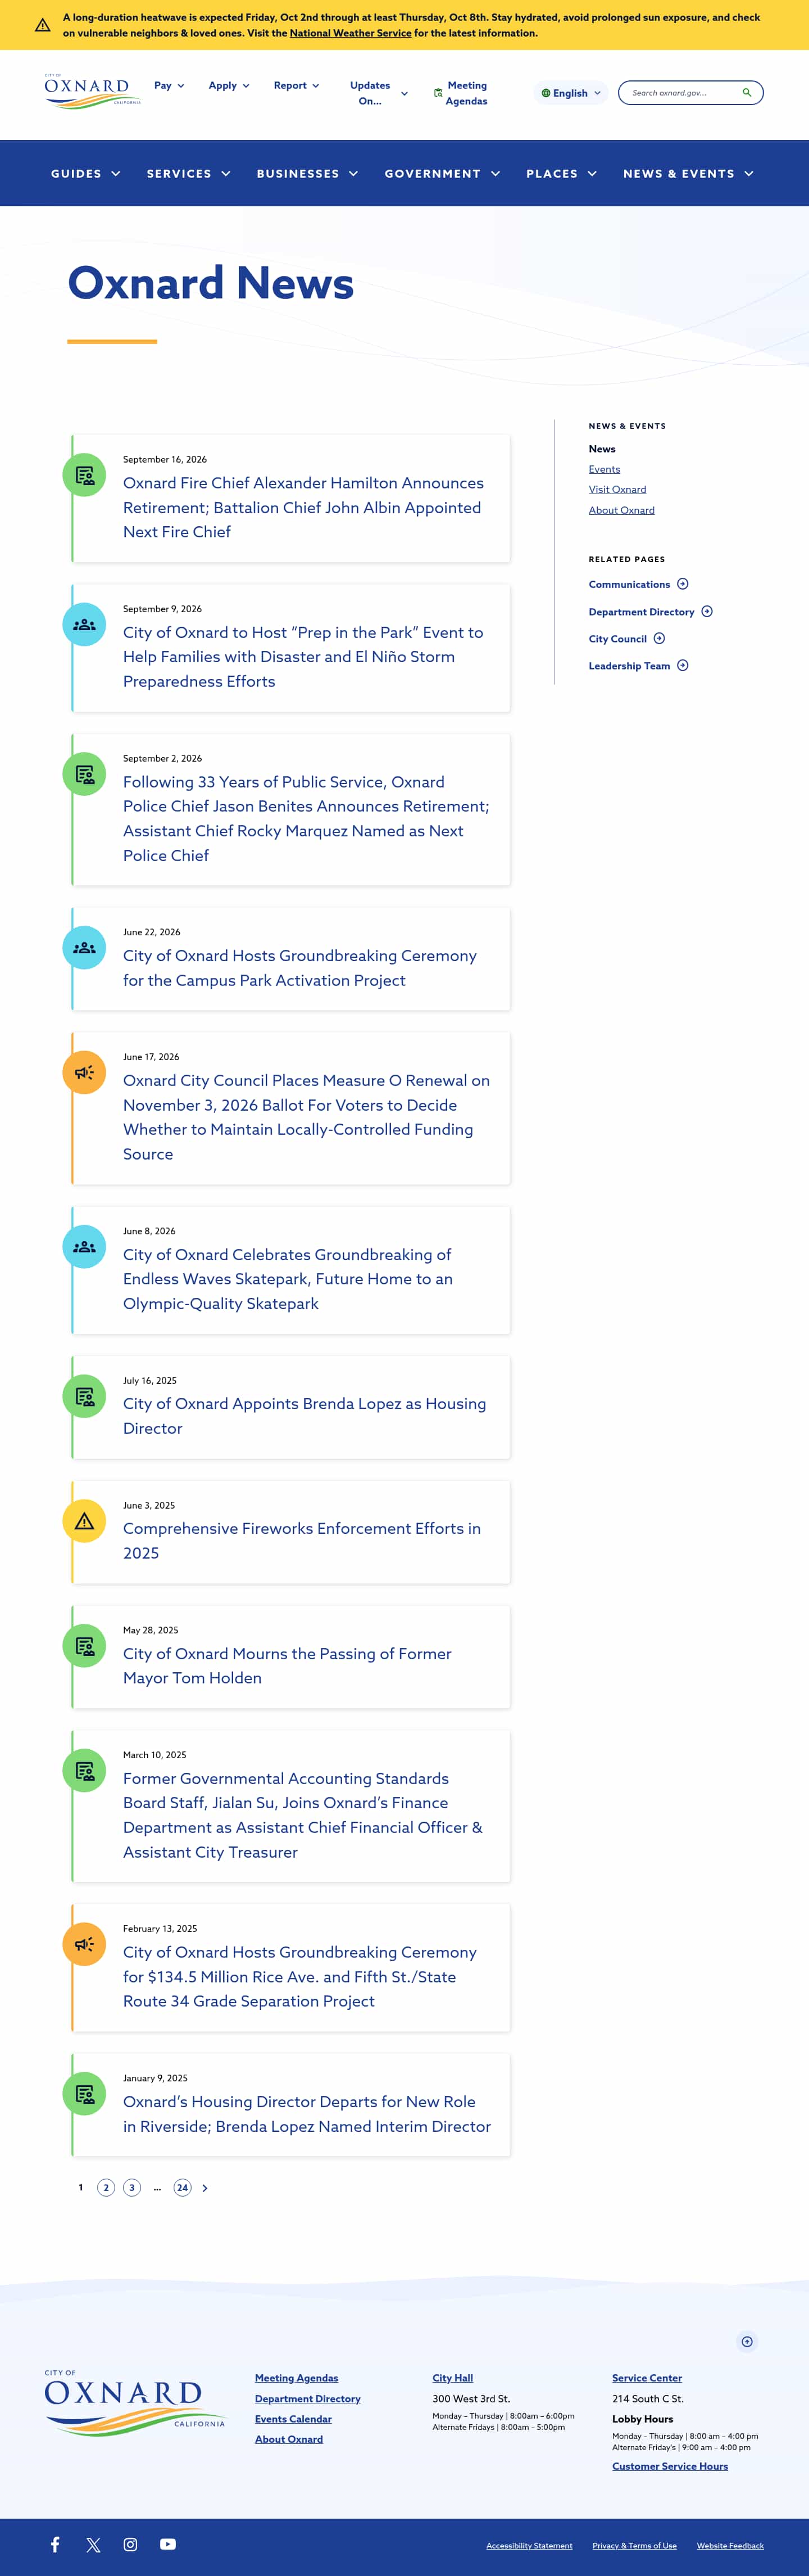
Task: Click the search magnifier icon
Action: click(746, 93)
